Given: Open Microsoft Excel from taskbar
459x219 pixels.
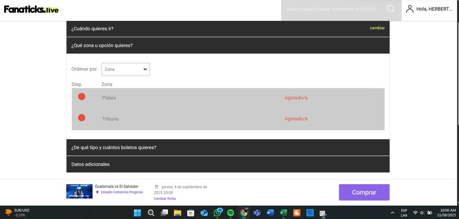Looking at the screenshot, I should (283, 213).
